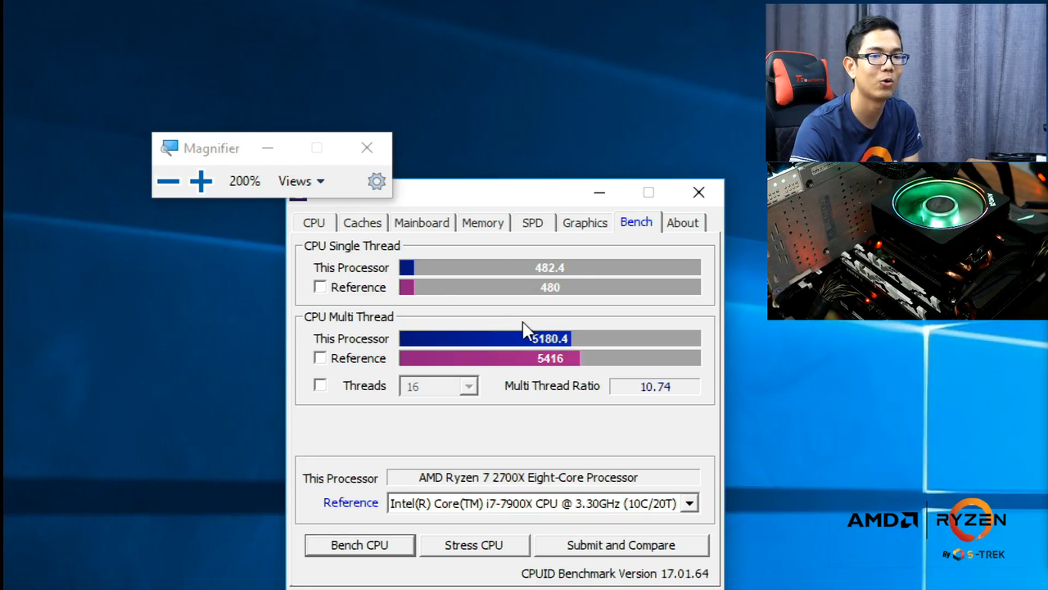Click the Single Thread Reference bar 480
Image resolution: width=1048 pixels, height=590 pixels.
click(x=549, y=288)
